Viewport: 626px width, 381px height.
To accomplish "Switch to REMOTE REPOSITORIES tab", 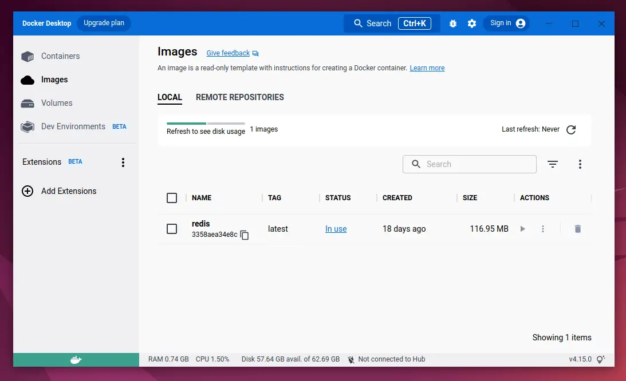I will [x=240, y=97].
